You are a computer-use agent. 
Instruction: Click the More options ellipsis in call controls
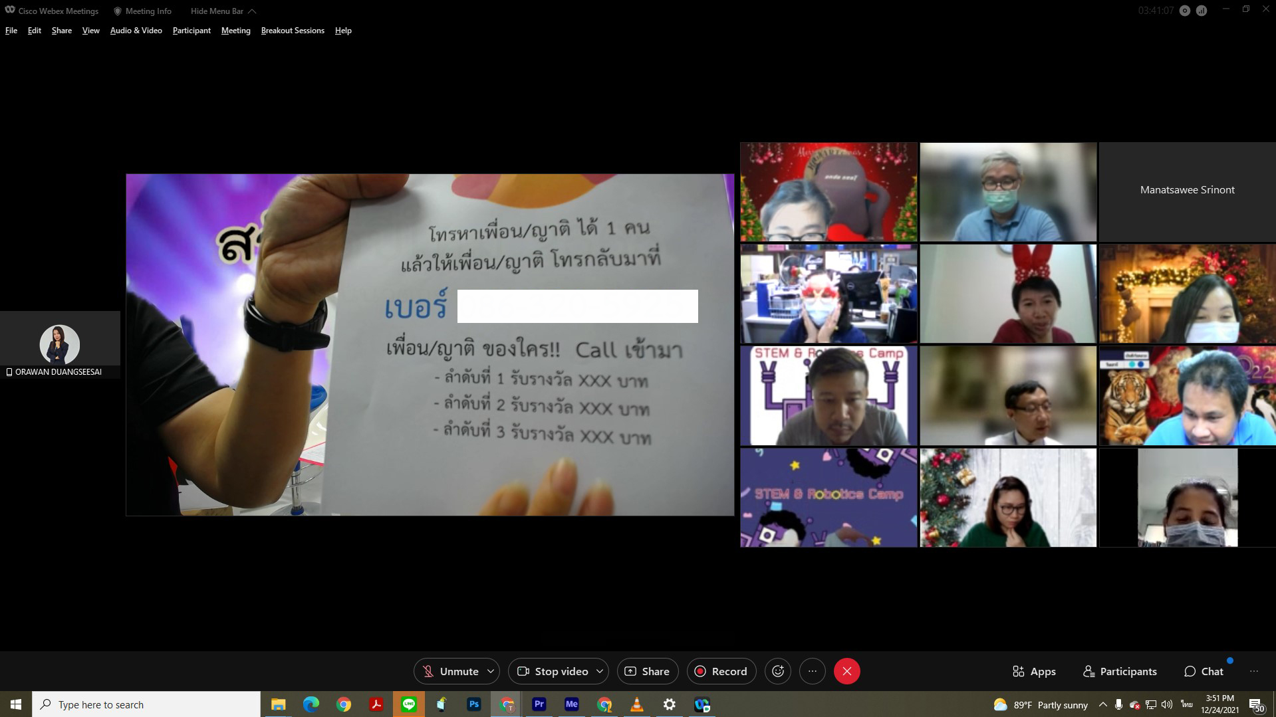click(x=812, y=671)
